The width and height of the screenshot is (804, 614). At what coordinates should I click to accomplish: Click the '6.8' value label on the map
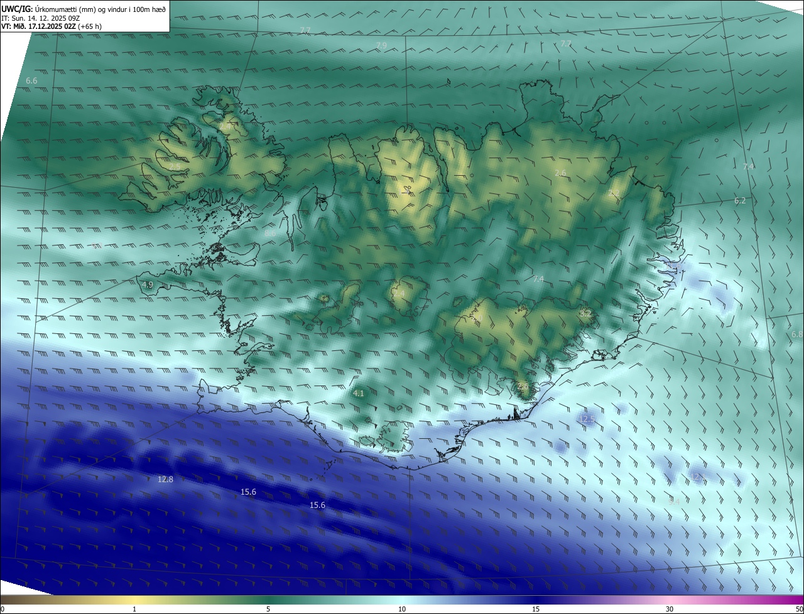(797, 335)
